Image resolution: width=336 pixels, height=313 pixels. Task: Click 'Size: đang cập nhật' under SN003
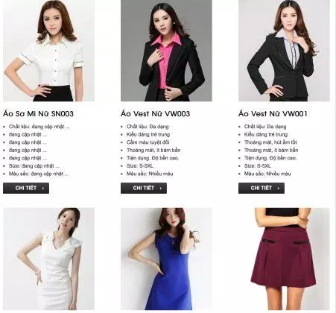(34, 166)
